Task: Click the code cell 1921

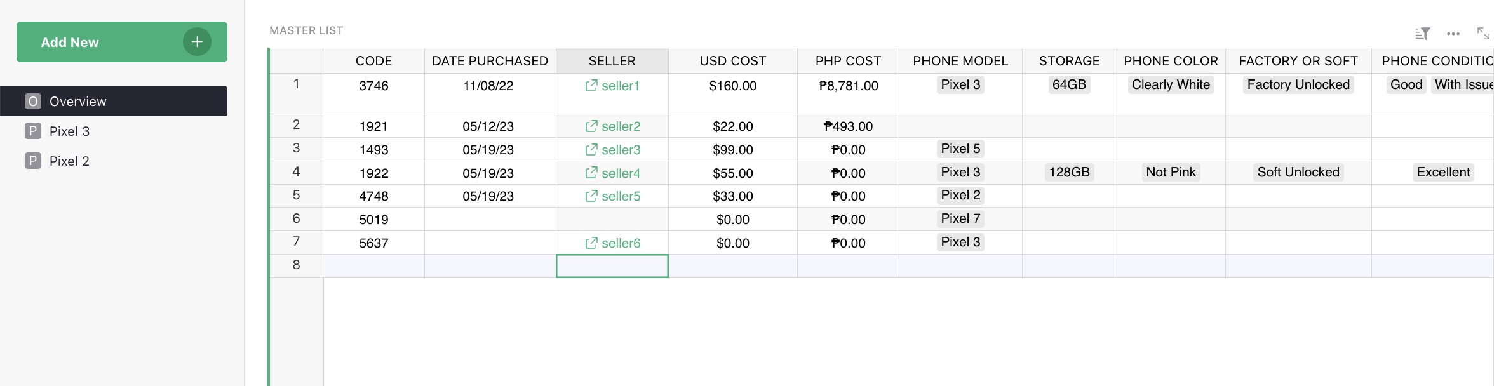Action: point(373,126)
